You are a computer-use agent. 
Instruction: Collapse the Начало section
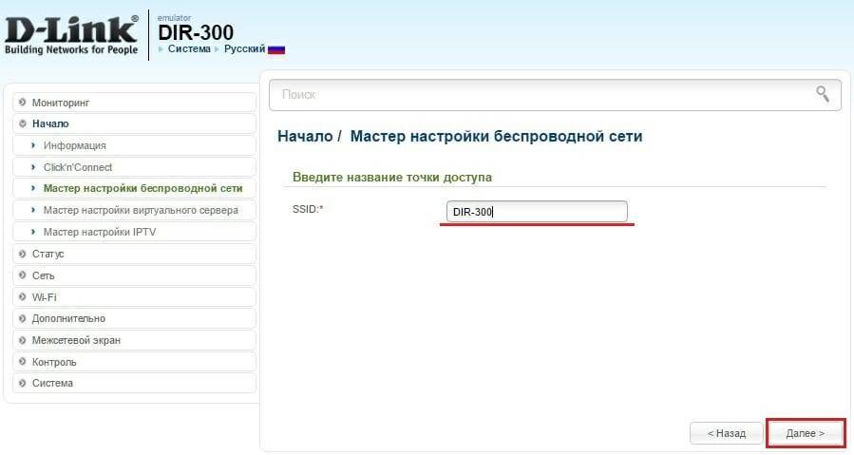[50, 123]
